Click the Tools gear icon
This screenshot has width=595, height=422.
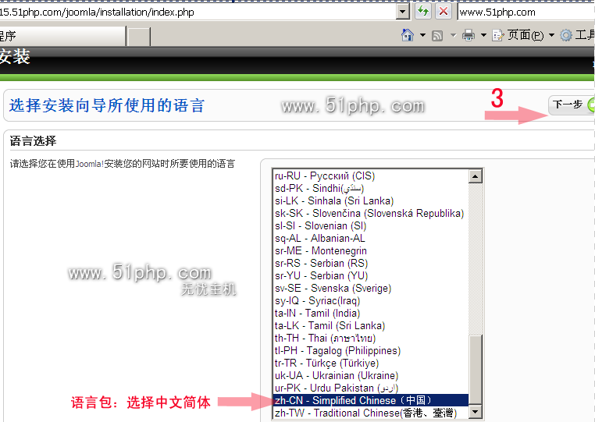point(566,35)
